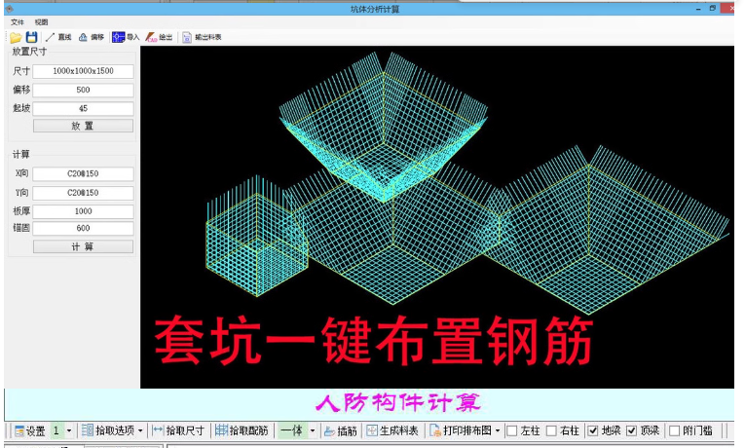This screenshot has width=745, height=448.
Task: Click the 拾取尺寸 tool icon
Action: click(159, 430)
